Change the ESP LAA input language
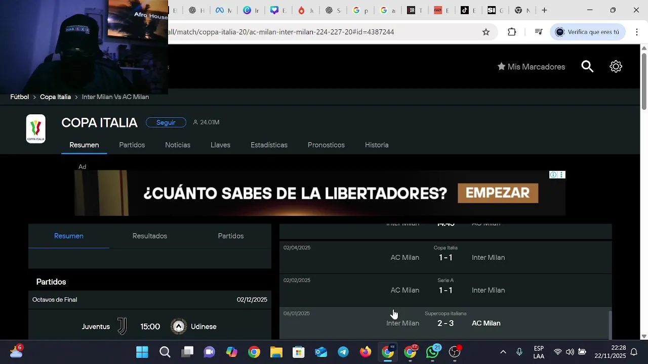 pyautogui.click(x=539, y=352)
